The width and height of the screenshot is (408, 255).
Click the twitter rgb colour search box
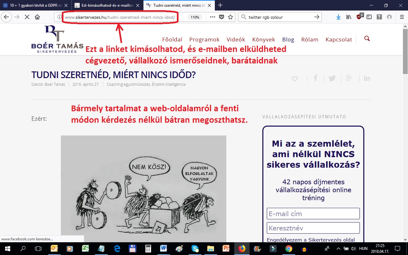click(x=280, y=17)
